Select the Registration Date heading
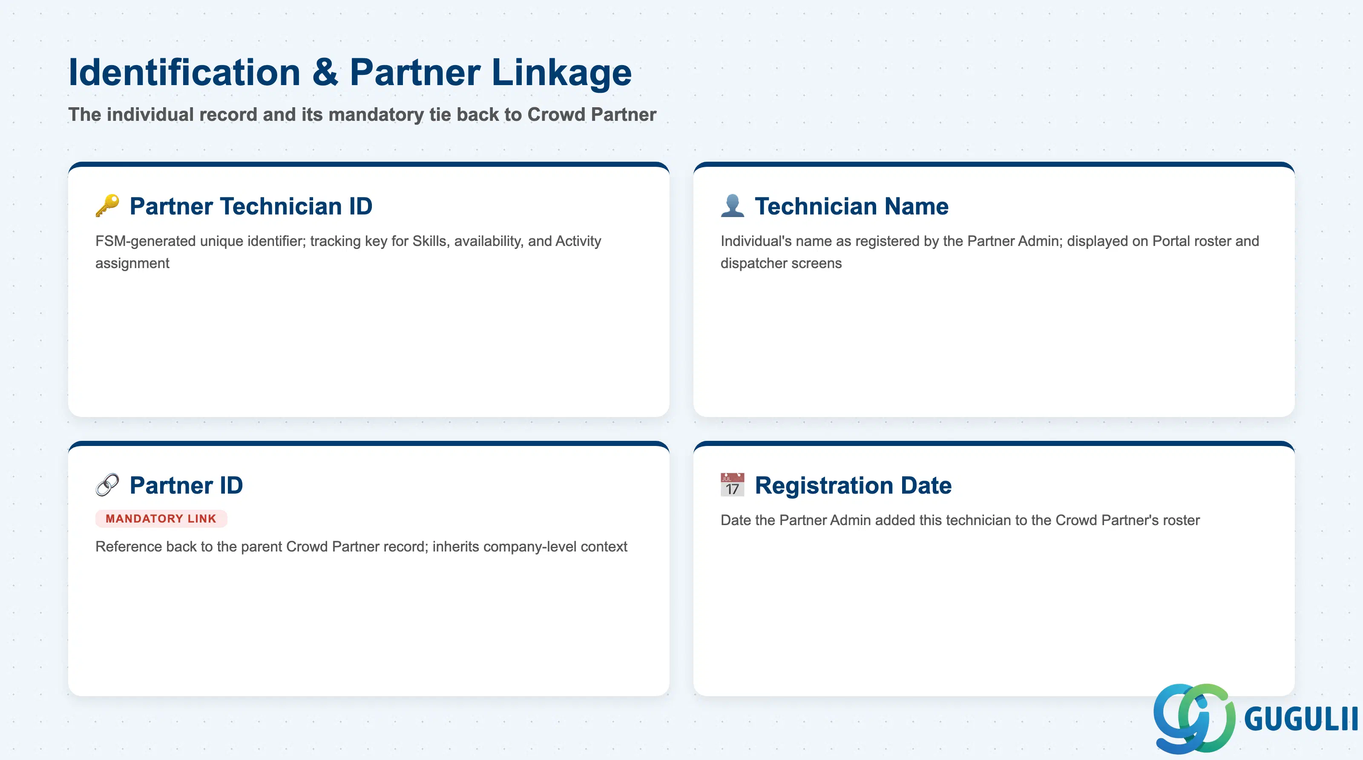 pyautogui.click(x=853, y=485)
